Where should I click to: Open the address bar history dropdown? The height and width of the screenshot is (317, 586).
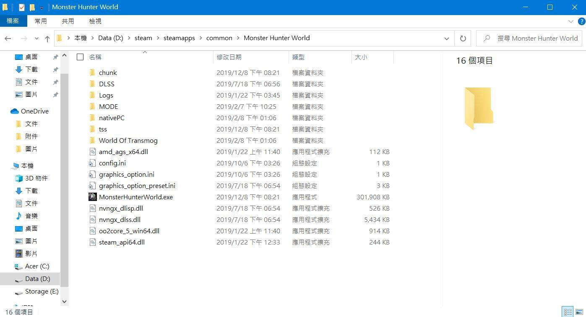(446, 38)
